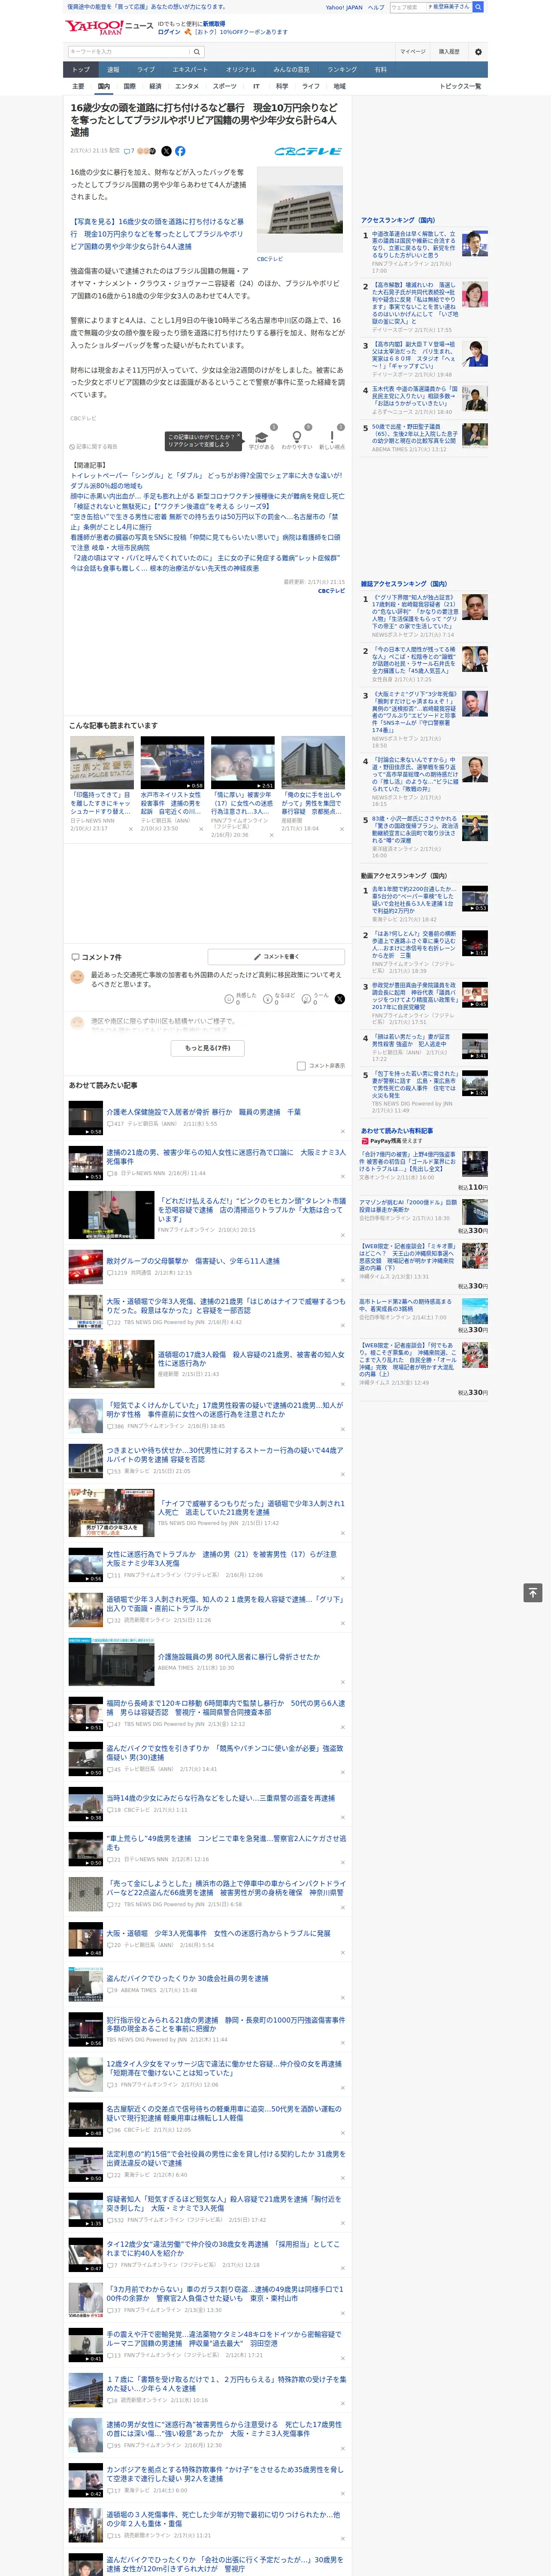
Task: Open トピックス一覧 link
Action: pos(460,86)
